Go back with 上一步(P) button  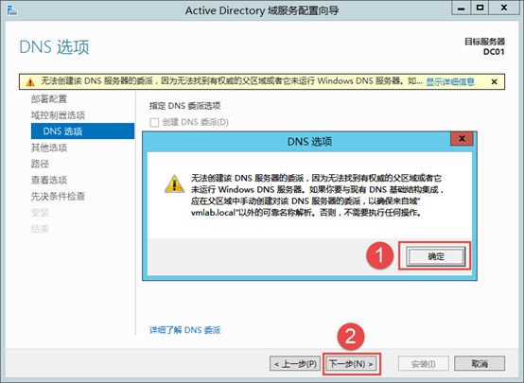[295, 364]
